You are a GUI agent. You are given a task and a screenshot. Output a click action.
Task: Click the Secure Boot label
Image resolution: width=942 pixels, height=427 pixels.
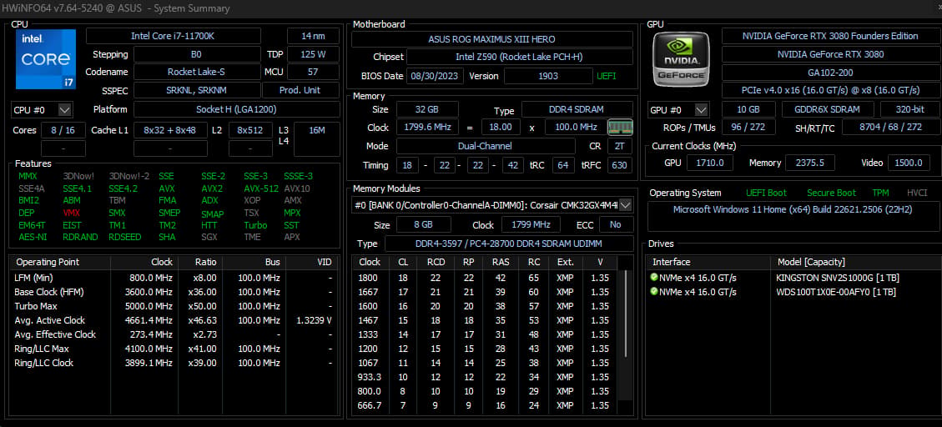pos(832,193)
